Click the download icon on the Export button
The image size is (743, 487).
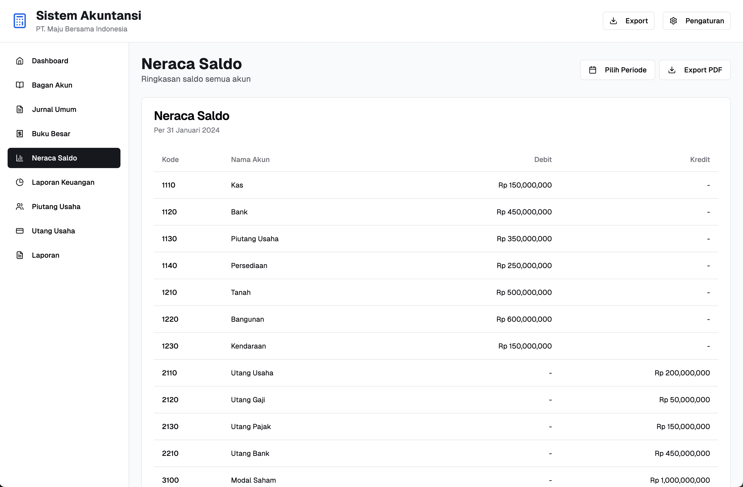pos(613,21)
